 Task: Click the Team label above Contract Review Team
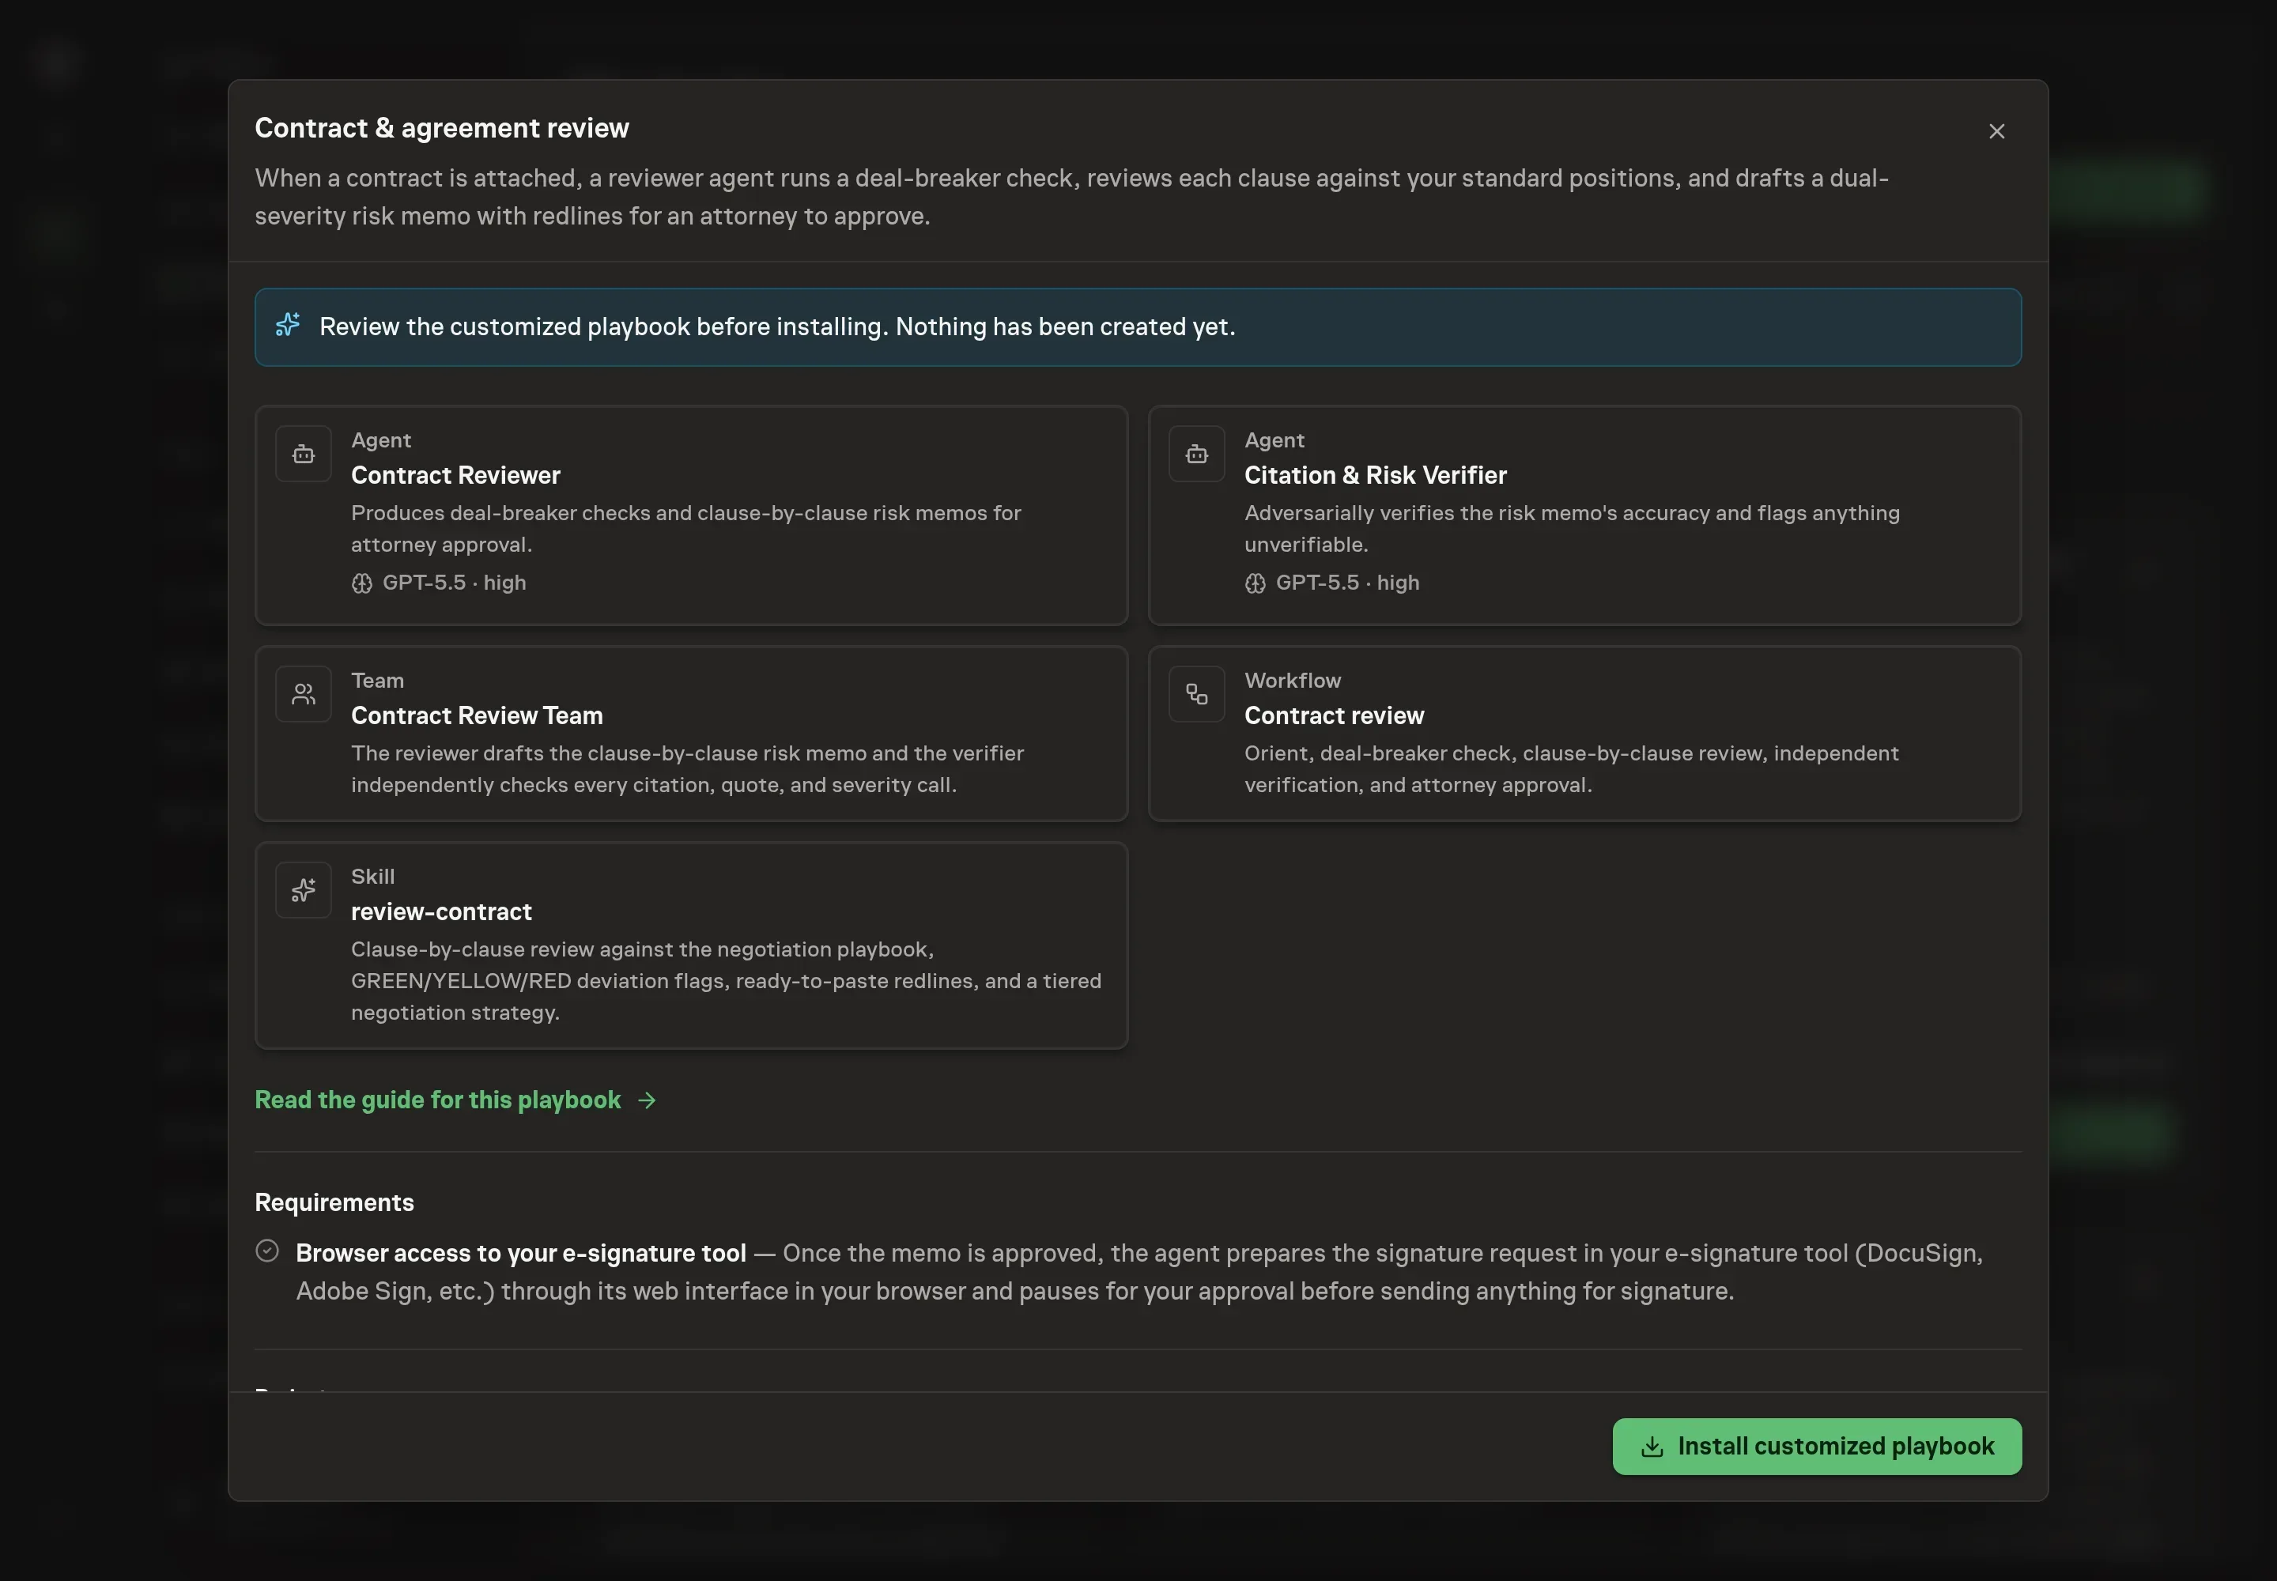[x=376, y=681]
